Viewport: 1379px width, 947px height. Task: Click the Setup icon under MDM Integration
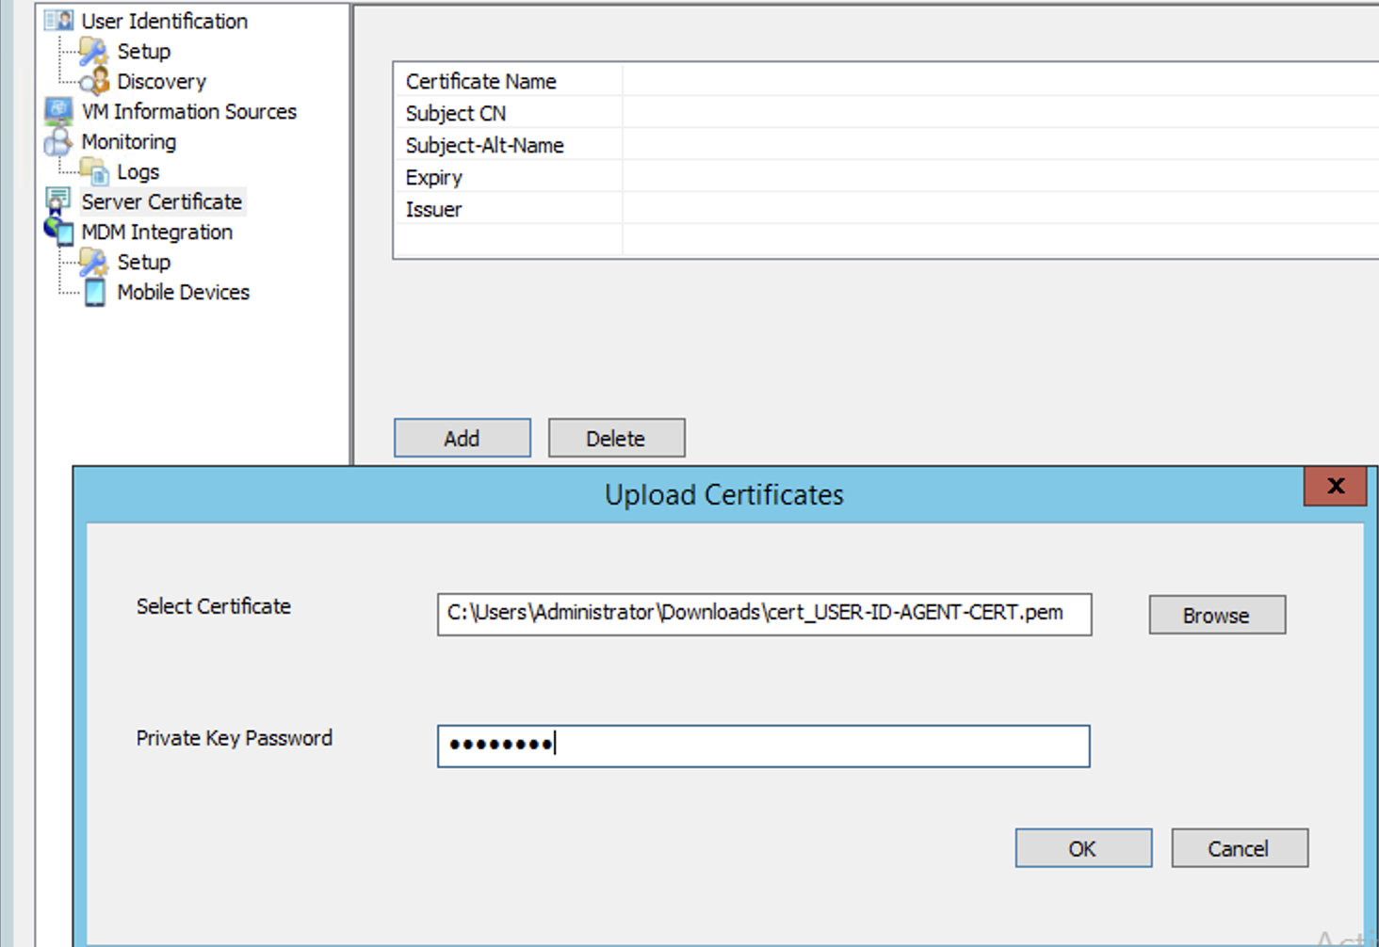pyautogui.click(x=93, y=262)
